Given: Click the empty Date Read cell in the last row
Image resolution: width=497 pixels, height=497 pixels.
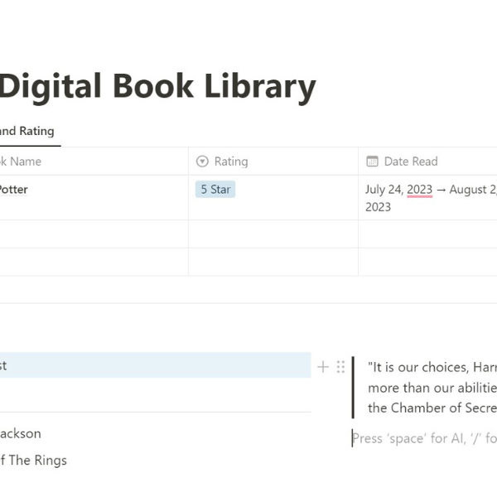Looking at the screenshot, I should click(x=427, y=262).
